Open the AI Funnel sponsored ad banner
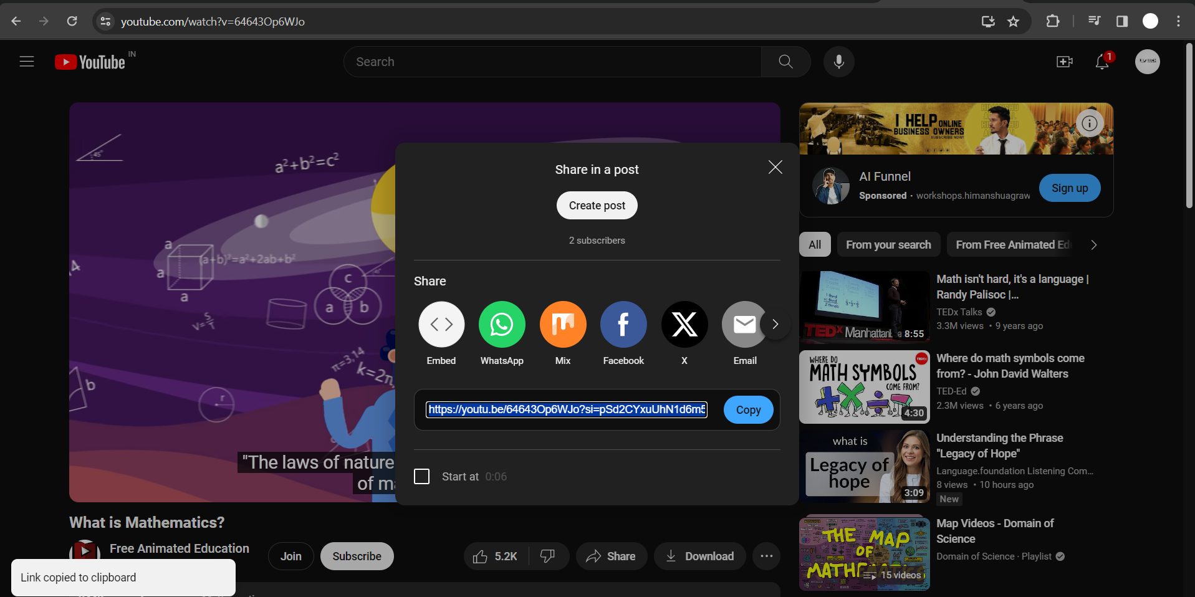The image size is (1195, 597). 956,129
